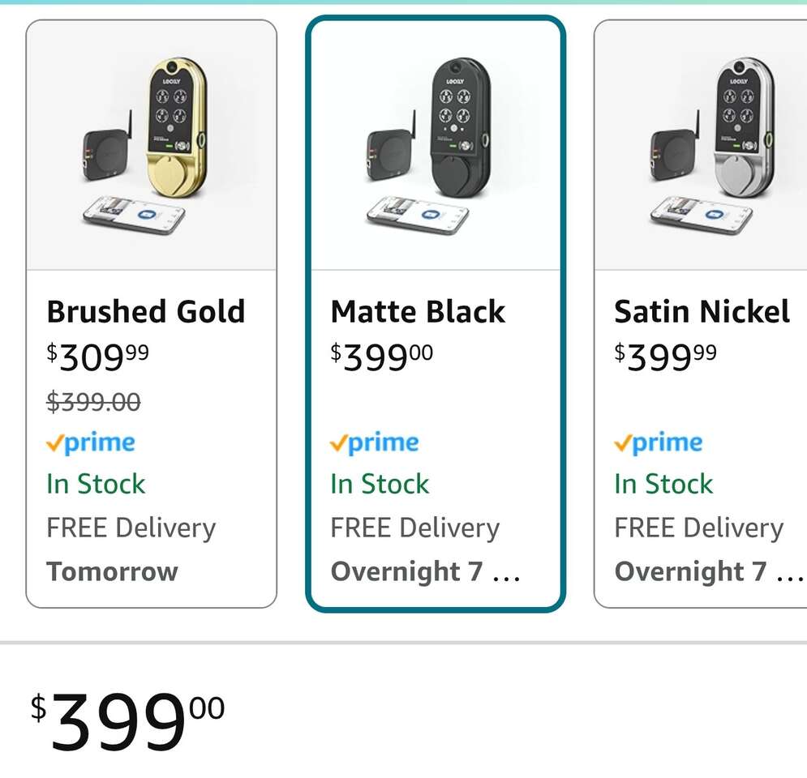
Task: Click the large $399.00 price below the cards
Action: coord(128,721)
